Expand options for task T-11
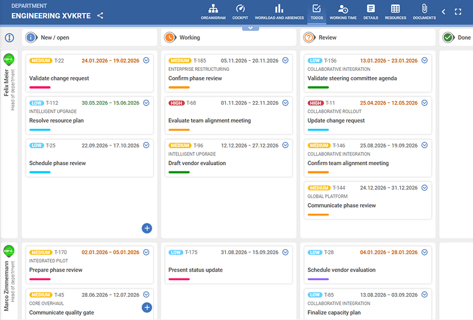 tap(425, 103)
